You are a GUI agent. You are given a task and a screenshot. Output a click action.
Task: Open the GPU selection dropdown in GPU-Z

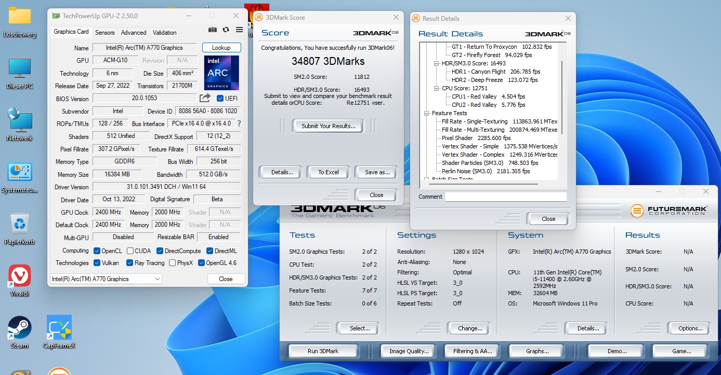[106, 279]
